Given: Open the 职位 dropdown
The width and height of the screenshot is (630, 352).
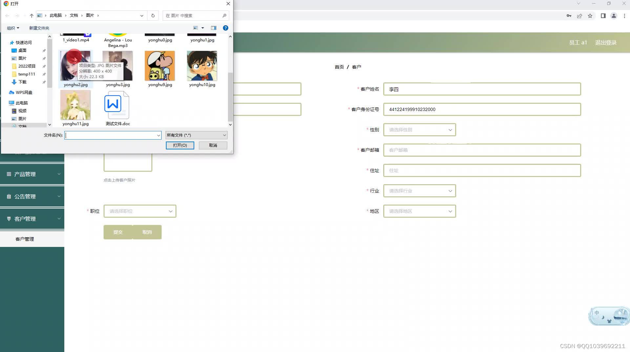Looking at the screenshot, I should tap(140, 211).
